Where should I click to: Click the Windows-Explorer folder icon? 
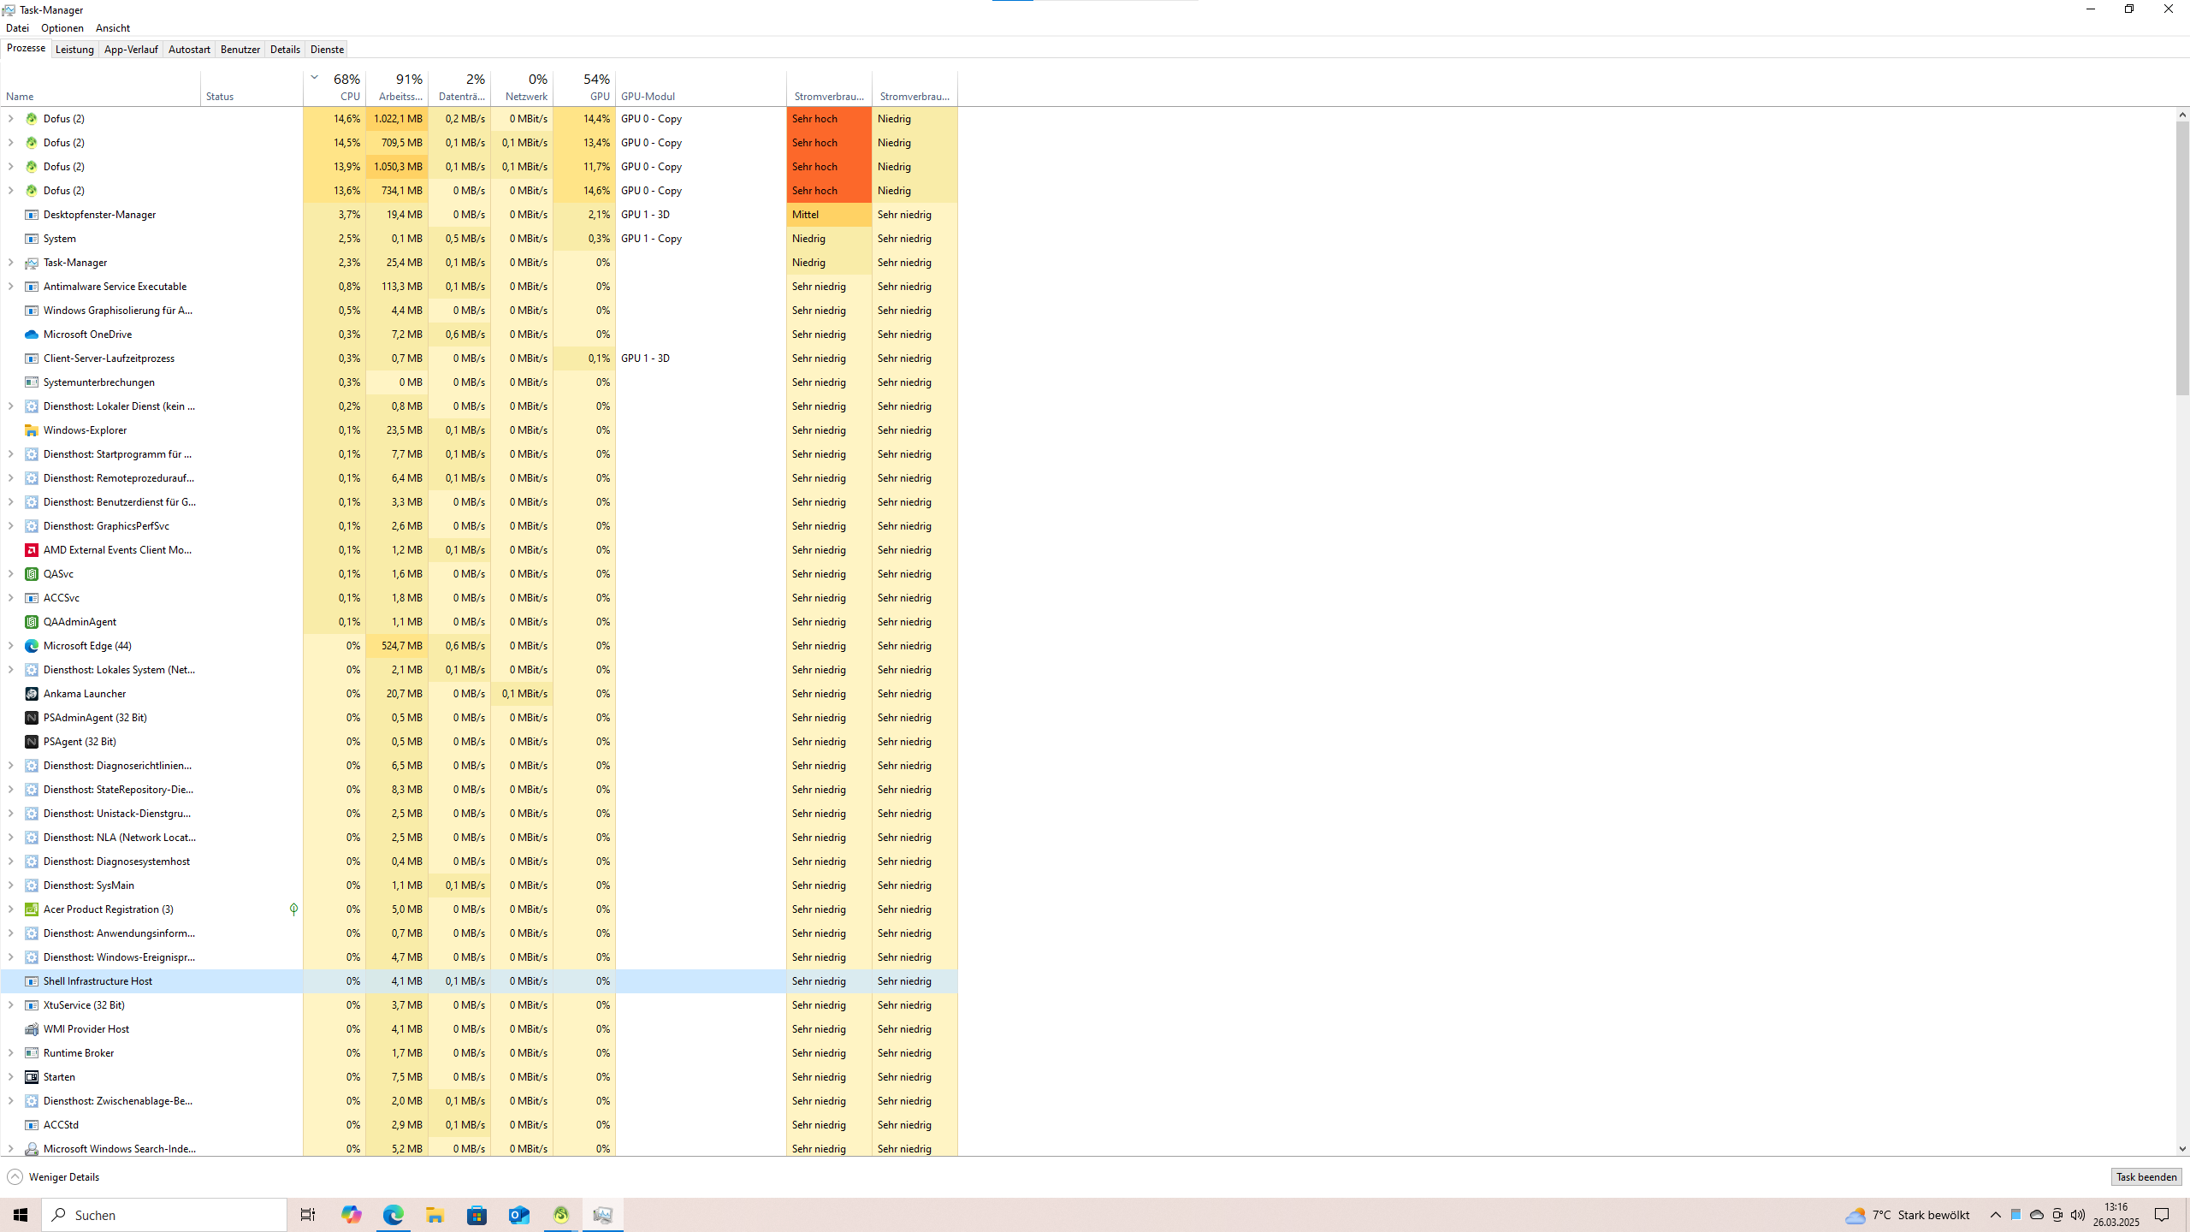point(32,430)
